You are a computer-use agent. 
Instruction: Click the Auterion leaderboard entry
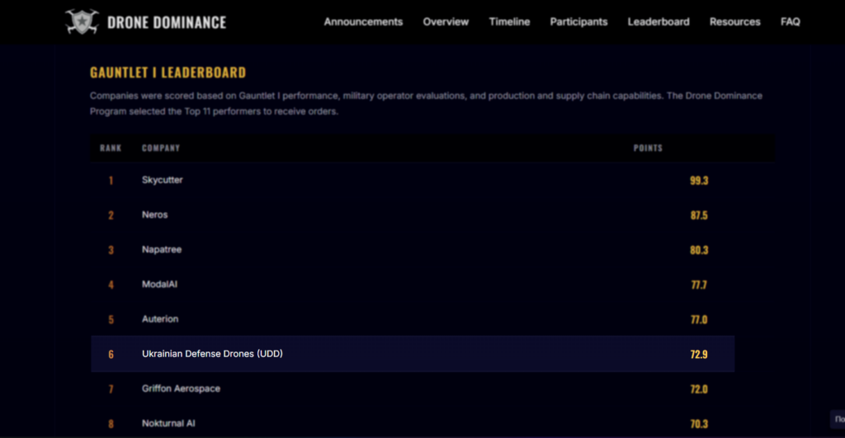[x=160, y=319]
